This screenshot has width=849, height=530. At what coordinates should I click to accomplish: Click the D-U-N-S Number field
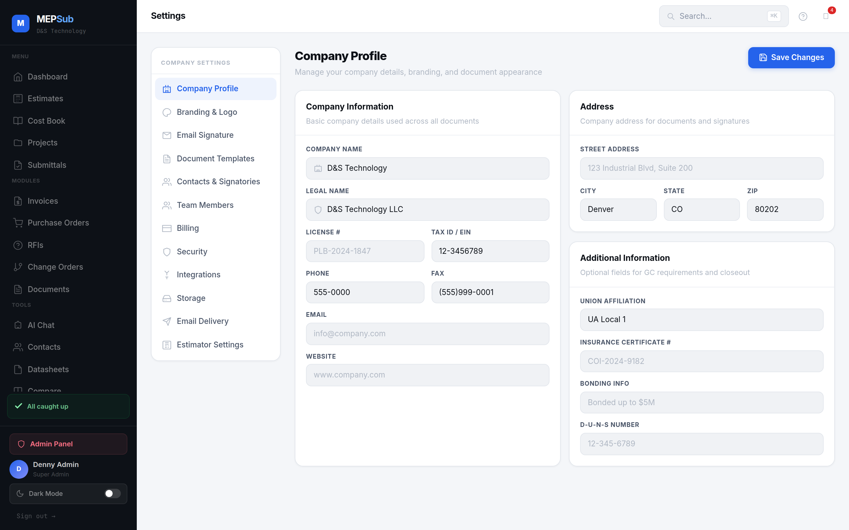pos(701,444)
